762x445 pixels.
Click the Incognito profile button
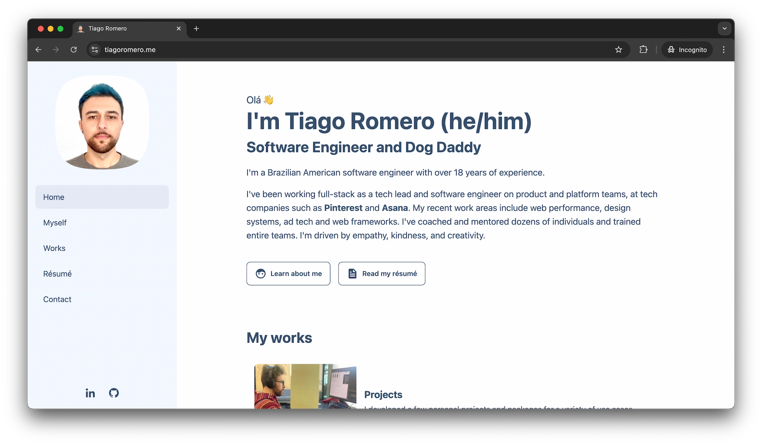coord(687,49)
